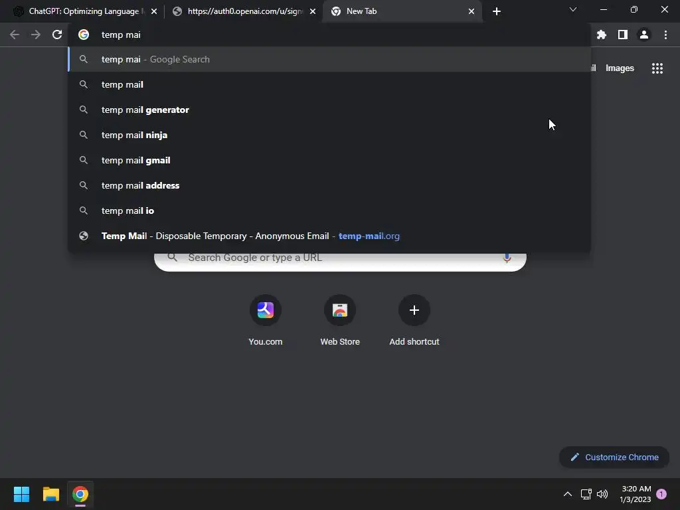Choose the 'temp mail ninja' suggestion

329,135
